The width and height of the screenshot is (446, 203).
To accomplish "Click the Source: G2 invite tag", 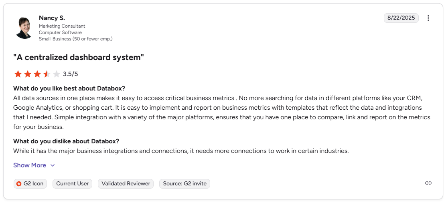I will click(x=184, y=184).
